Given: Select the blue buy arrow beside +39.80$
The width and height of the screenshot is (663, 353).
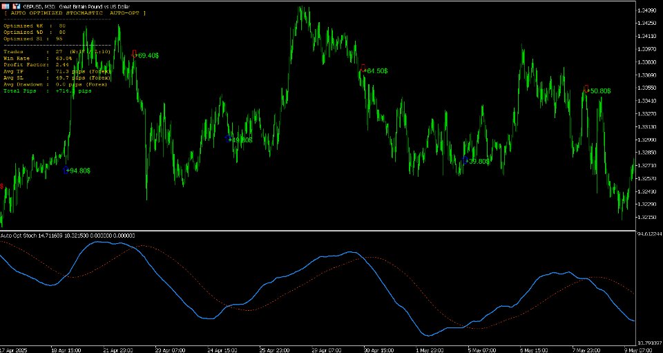Looking at the screenshot, I should pyautogui.click(x=465, y=160).
